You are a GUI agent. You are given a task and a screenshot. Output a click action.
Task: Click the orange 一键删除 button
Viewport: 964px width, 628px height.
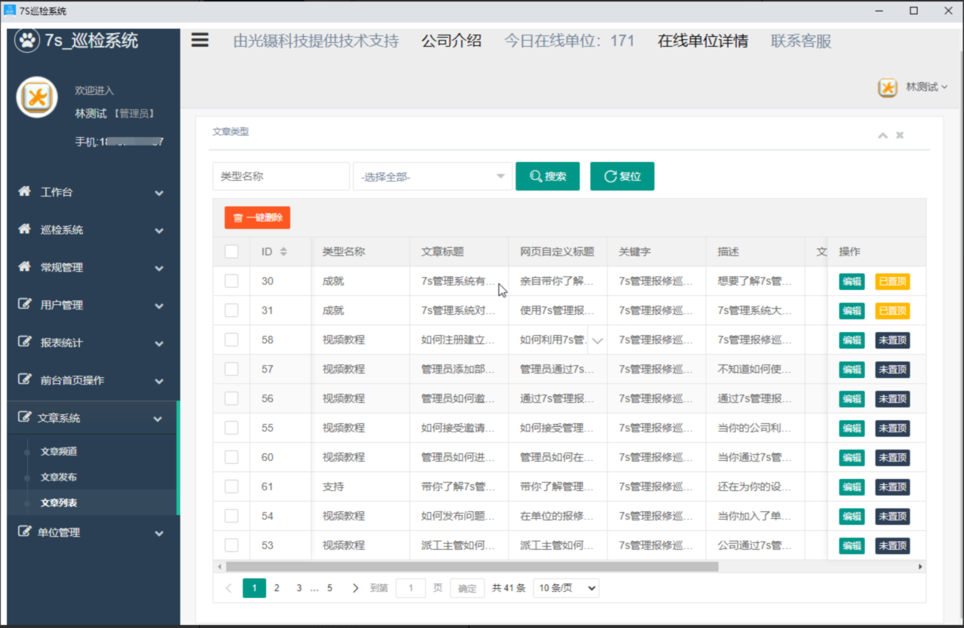pos(257,217)
